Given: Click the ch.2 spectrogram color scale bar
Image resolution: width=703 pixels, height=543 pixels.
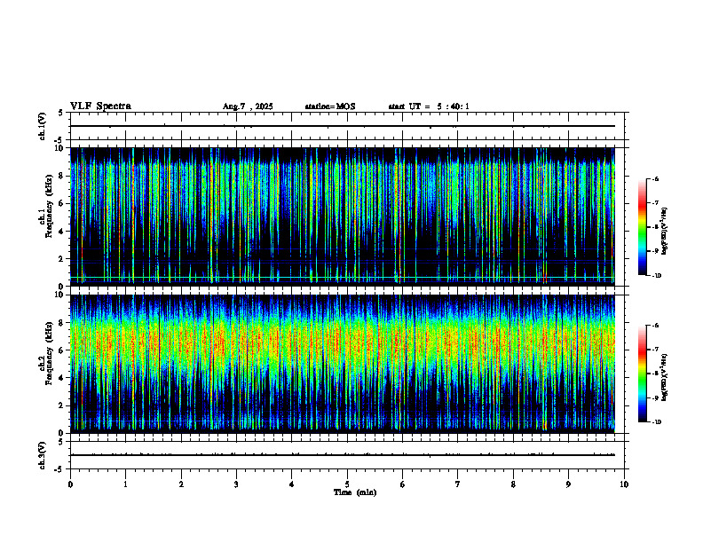Looking at the screenshot, I should point(642,374).
